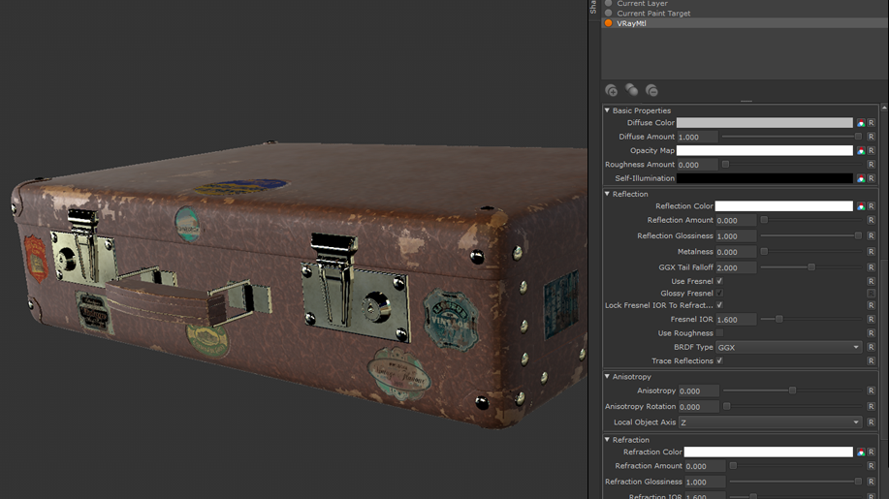
Task: Click the GGX Tail Falloff slider handle
Action: pyautogui.click(x=811, y=267)
